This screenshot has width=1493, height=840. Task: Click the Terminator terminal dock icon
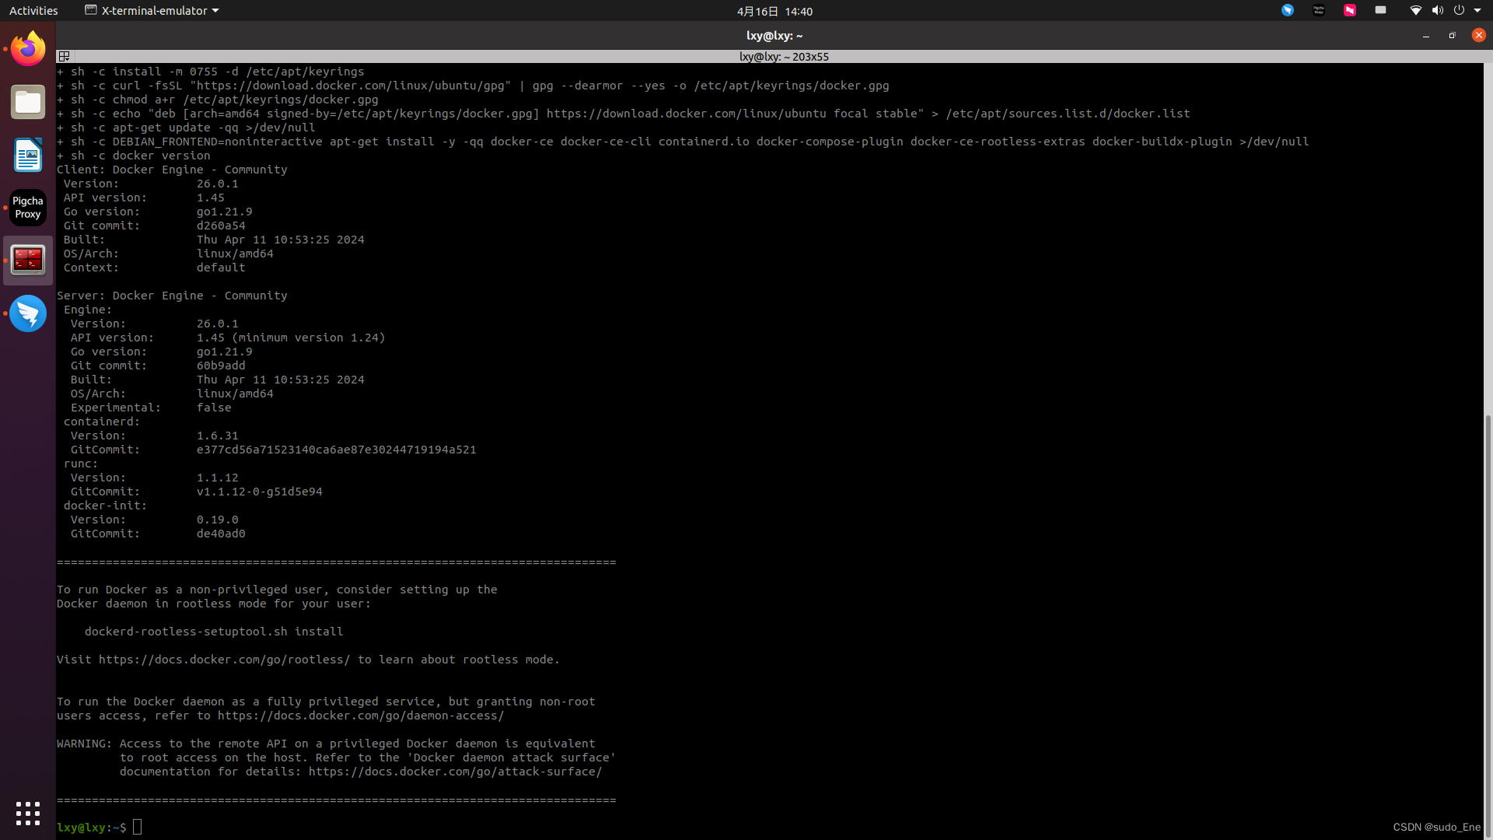[x=28, y=261]
